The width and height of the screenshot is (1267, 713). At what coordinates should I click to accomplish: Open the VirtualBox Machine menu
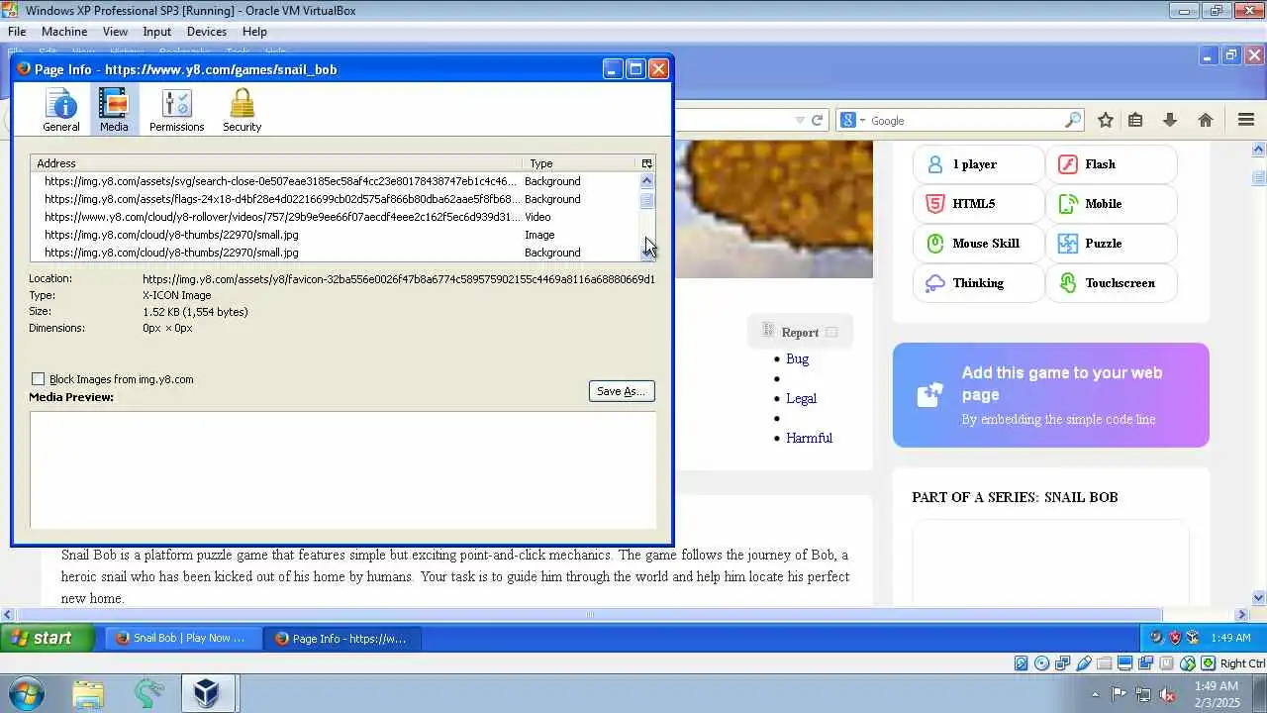[x=64, y=32]
